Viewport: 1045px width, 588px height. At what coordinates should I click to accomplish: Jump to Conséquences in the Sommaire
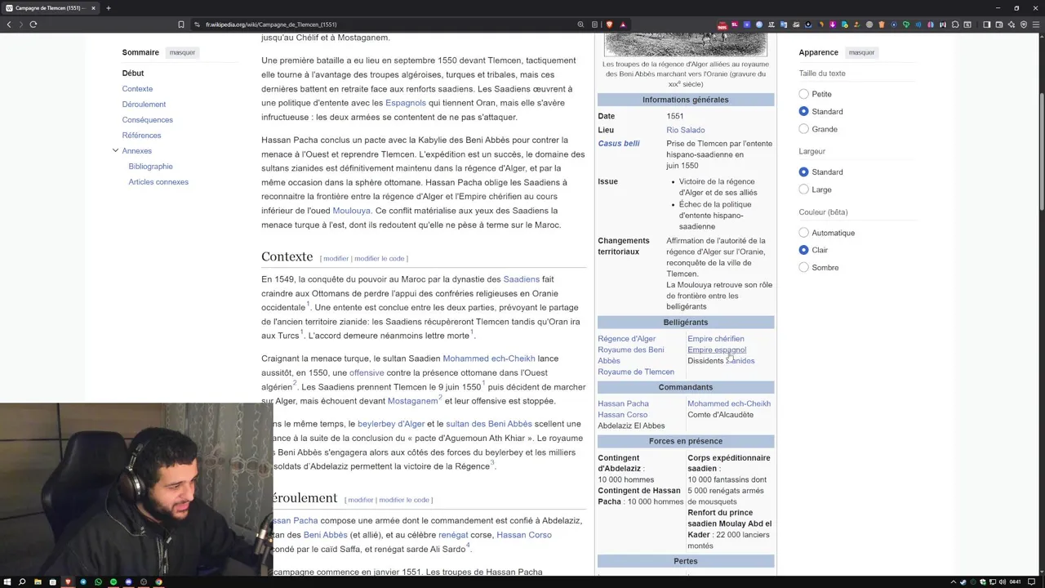pos(148,119)
